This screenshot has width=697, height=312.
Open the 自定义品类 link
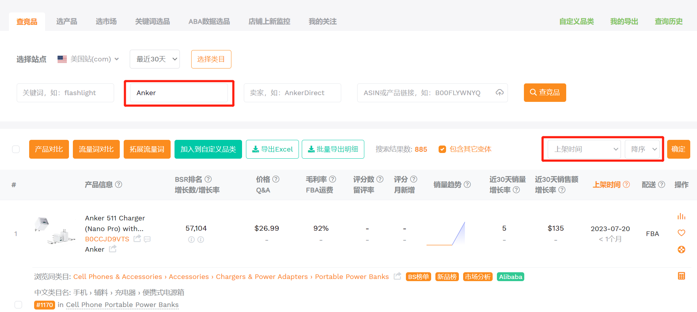[x=577, y=22]
